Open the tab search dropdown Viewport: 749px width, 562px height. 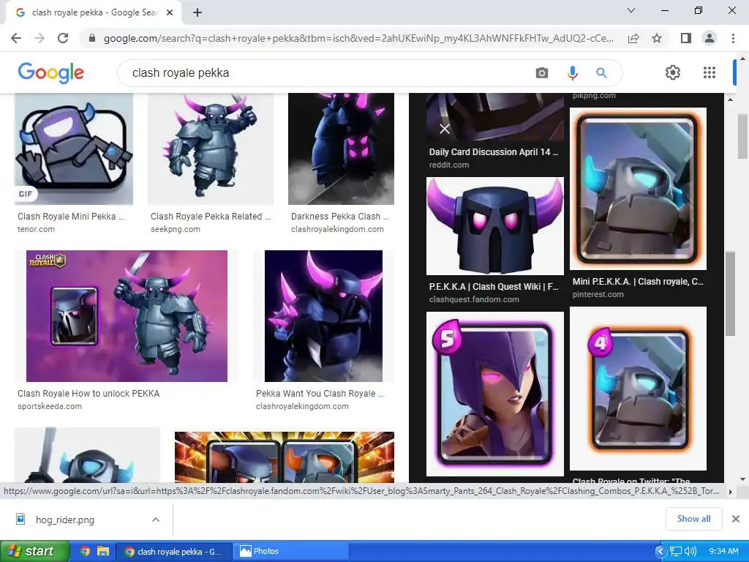[631, 10]
